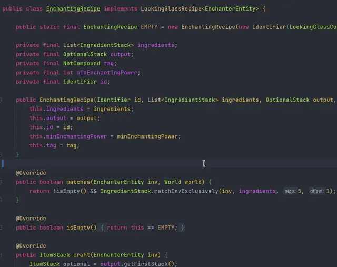Screen dimensions: 337x267
Task: Click the @Override annotation above matches method
Action: [x=31, y=173]
